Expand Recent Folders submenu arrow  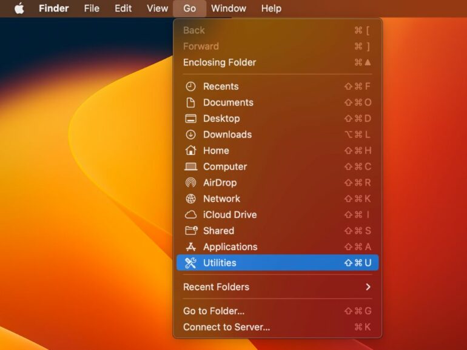pos(368,286)
